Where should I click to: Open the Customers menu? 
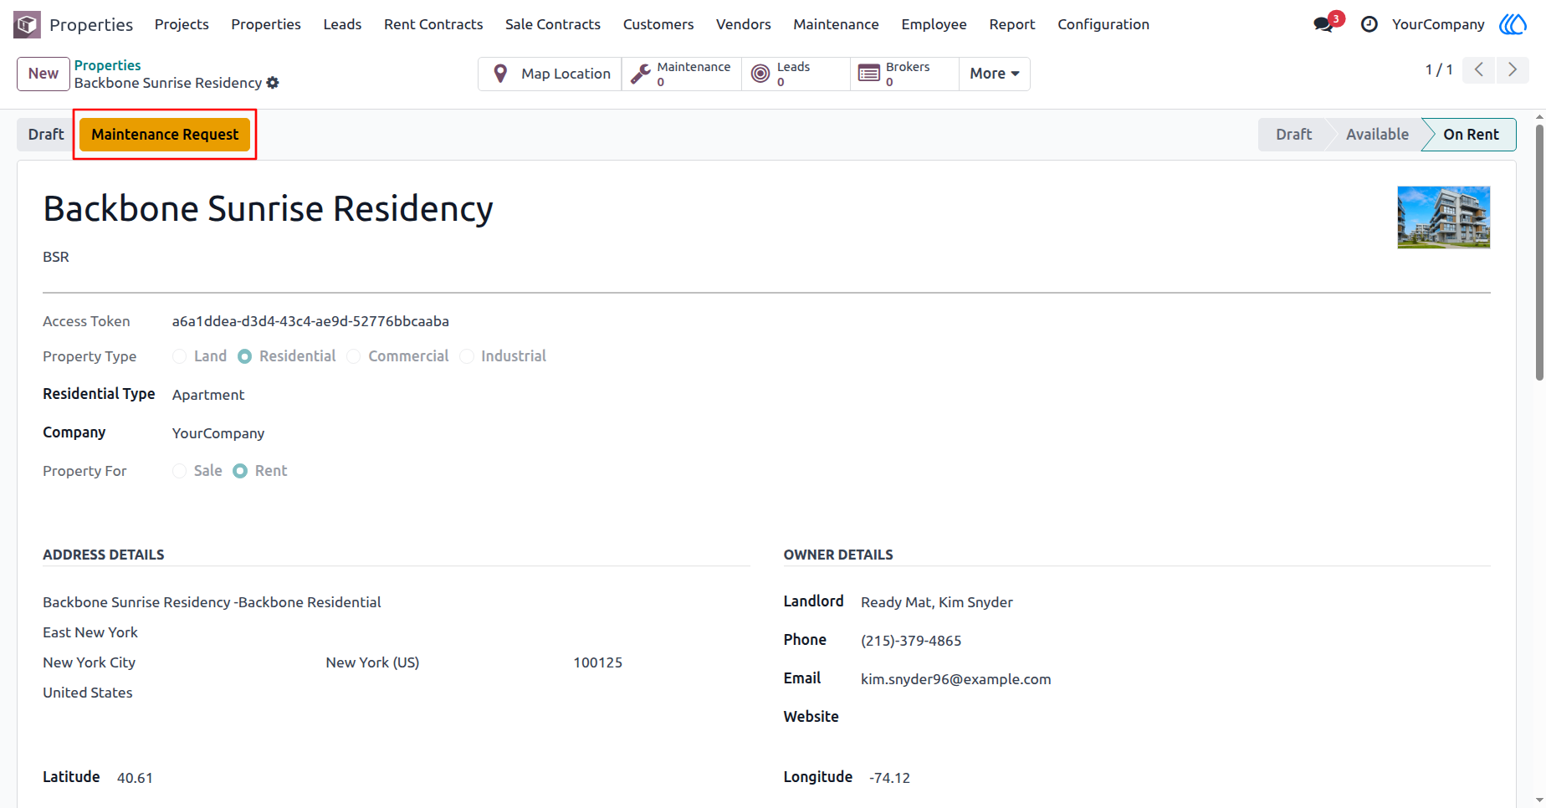point(658,24)
